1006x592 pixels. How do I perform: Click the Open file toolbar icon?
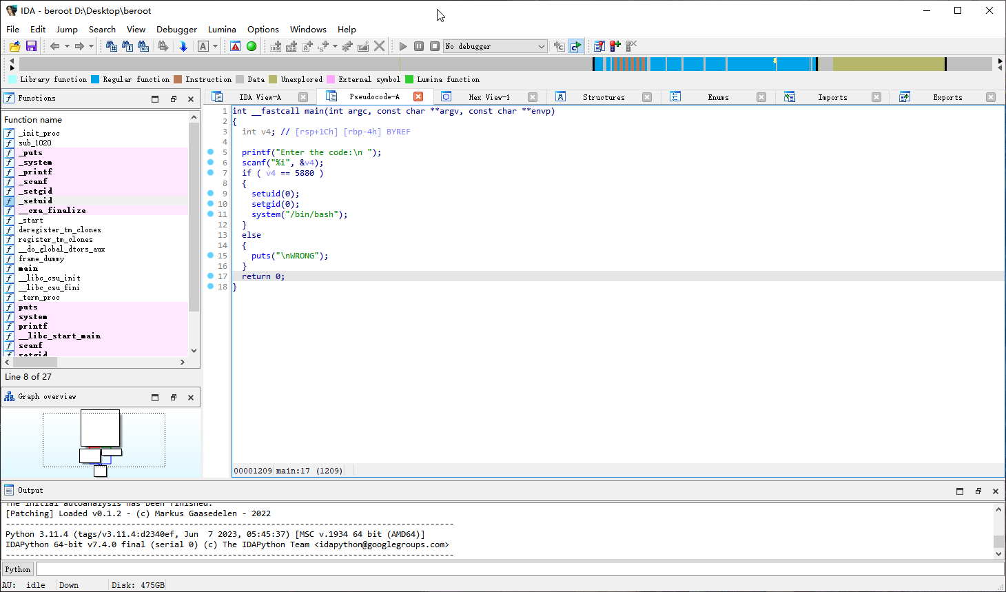14,46
